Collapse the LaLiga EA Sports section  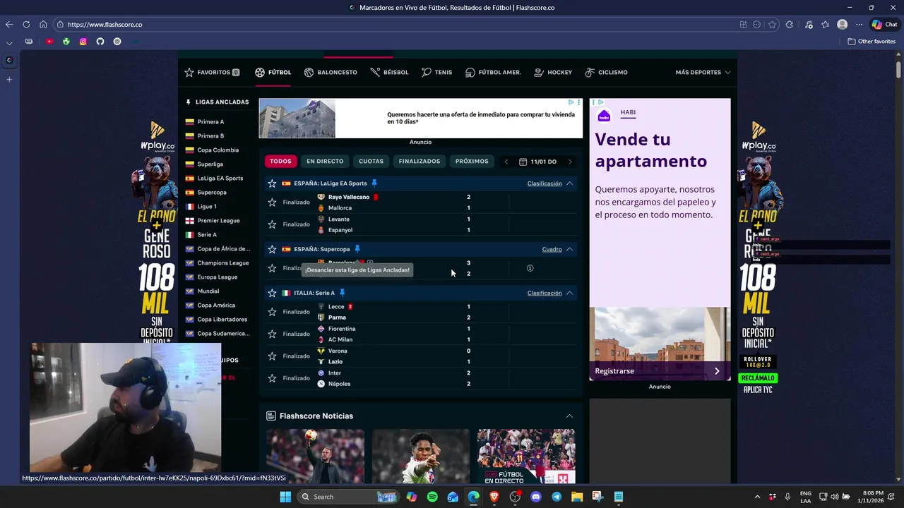coord(569,183)
